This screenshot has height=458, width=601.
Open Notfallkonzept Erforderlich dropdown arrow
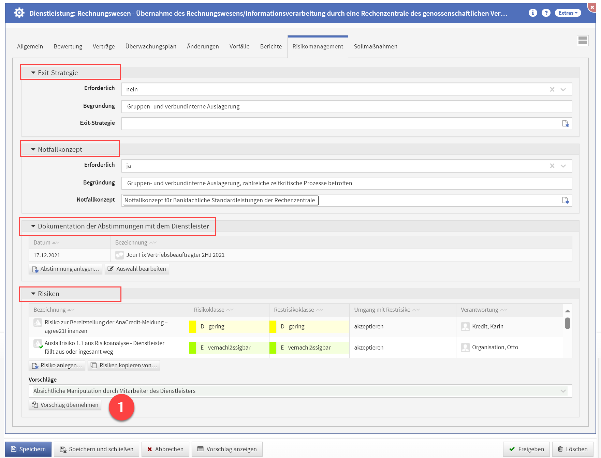tap(563, 166)
